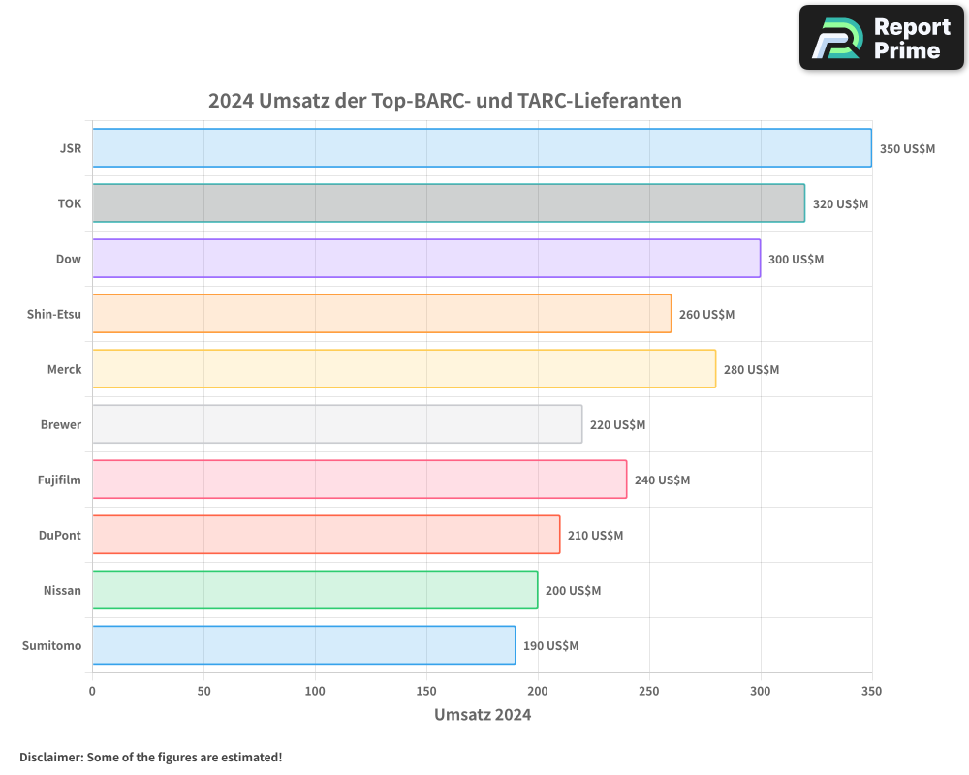The width and height of the screenshot is (969, 775).
Task: Click the Dow revenue bar
Action: coord(426,259)
